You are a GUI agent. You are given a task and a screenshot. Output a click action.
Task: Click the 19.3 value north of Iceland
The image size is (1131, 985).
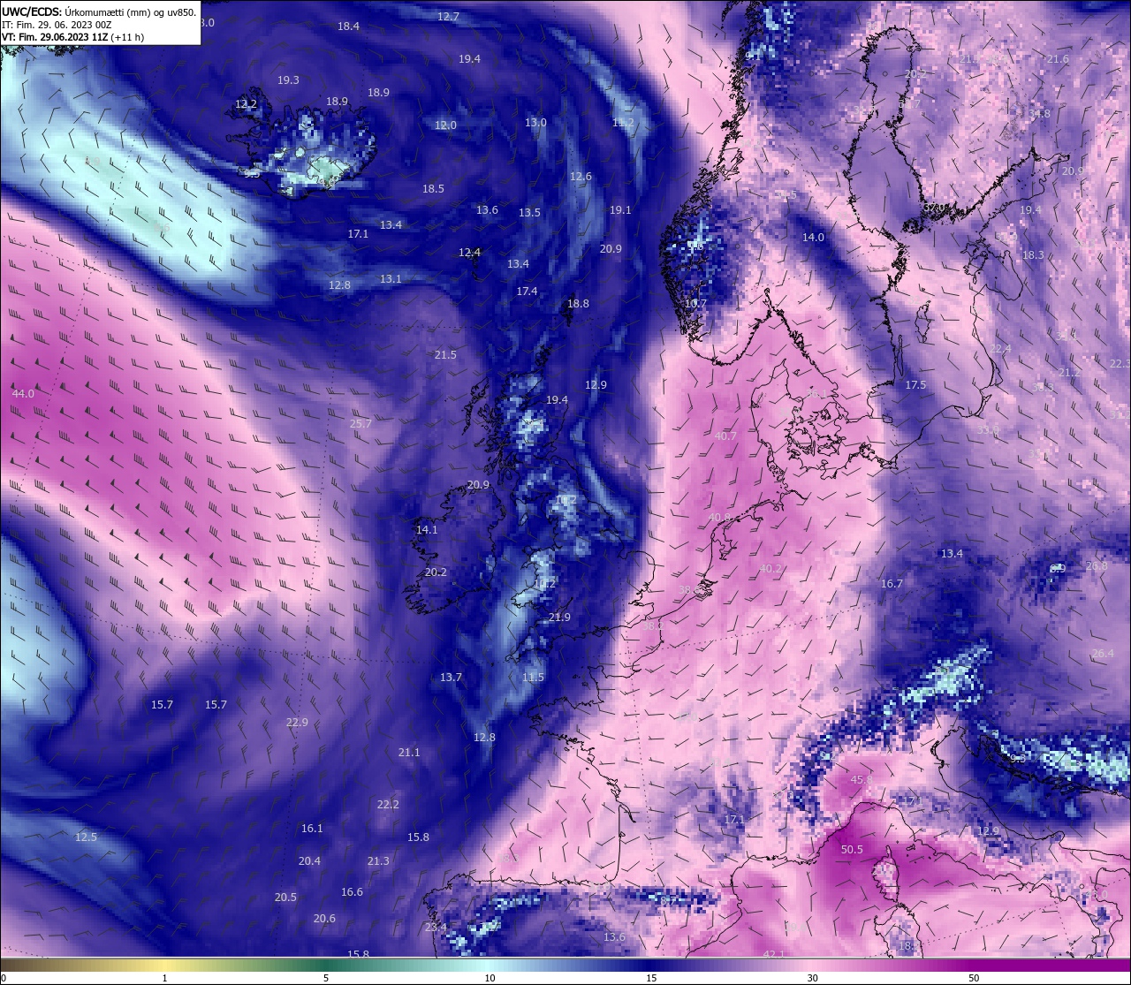tap(288, 80)
